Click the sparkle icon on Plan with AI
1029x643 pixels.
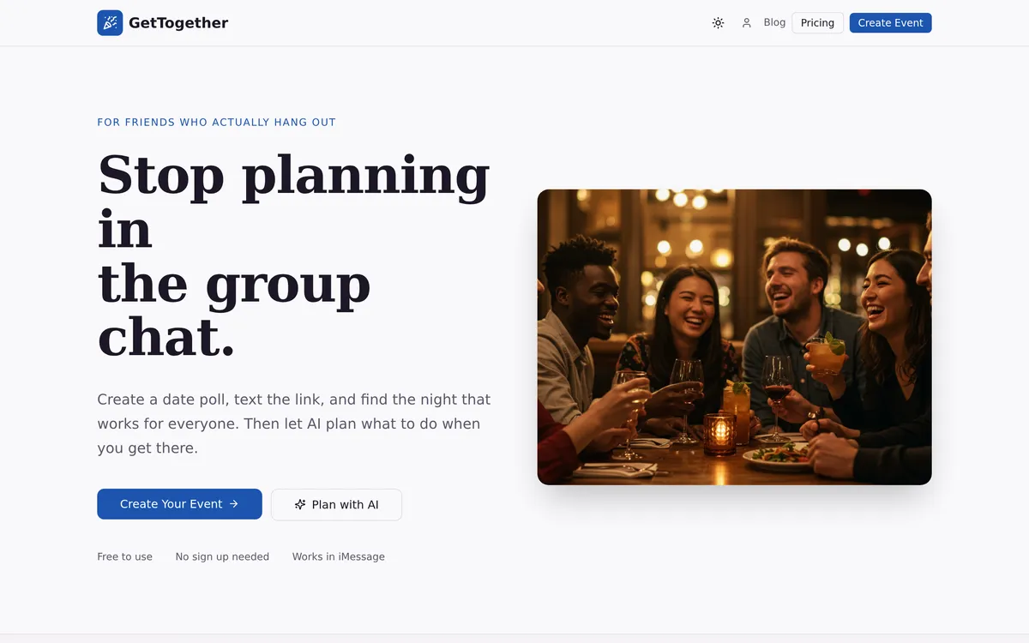(x=298, y=504)
